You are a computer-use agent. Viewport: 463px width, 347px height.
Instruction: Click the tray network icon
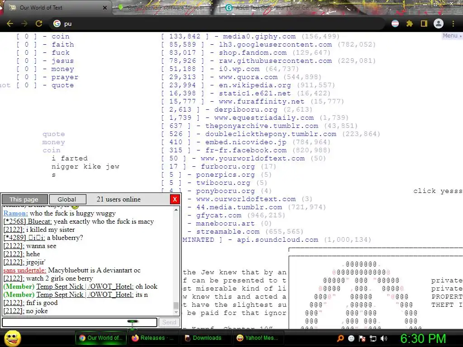click(x=373, y=338)
